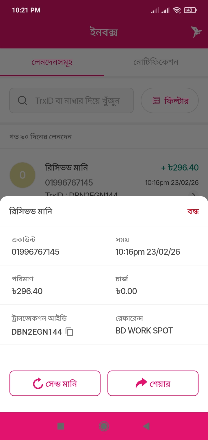Open the ফিল্টার filter button

click(170, 100)
